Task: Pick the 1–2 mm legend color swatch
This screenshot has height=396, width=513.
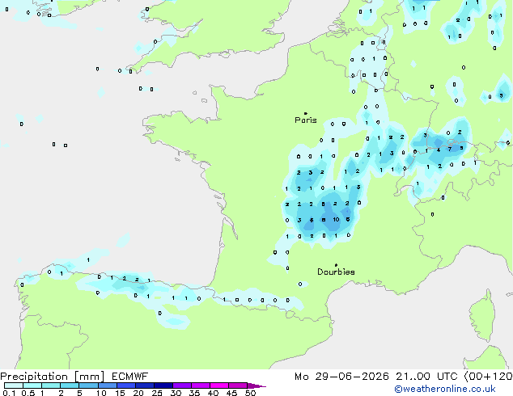Action: [51, 385]
